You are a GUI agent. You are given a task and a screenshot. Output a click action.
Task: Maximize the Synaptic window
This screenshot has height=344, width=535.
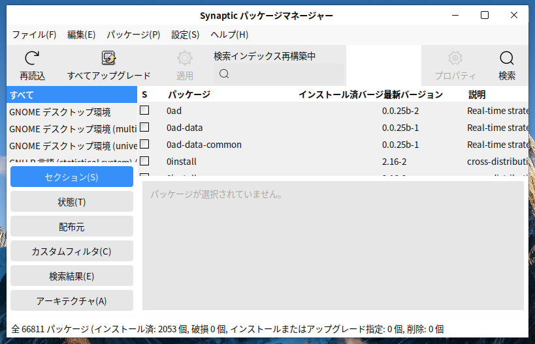coord(485,16)
